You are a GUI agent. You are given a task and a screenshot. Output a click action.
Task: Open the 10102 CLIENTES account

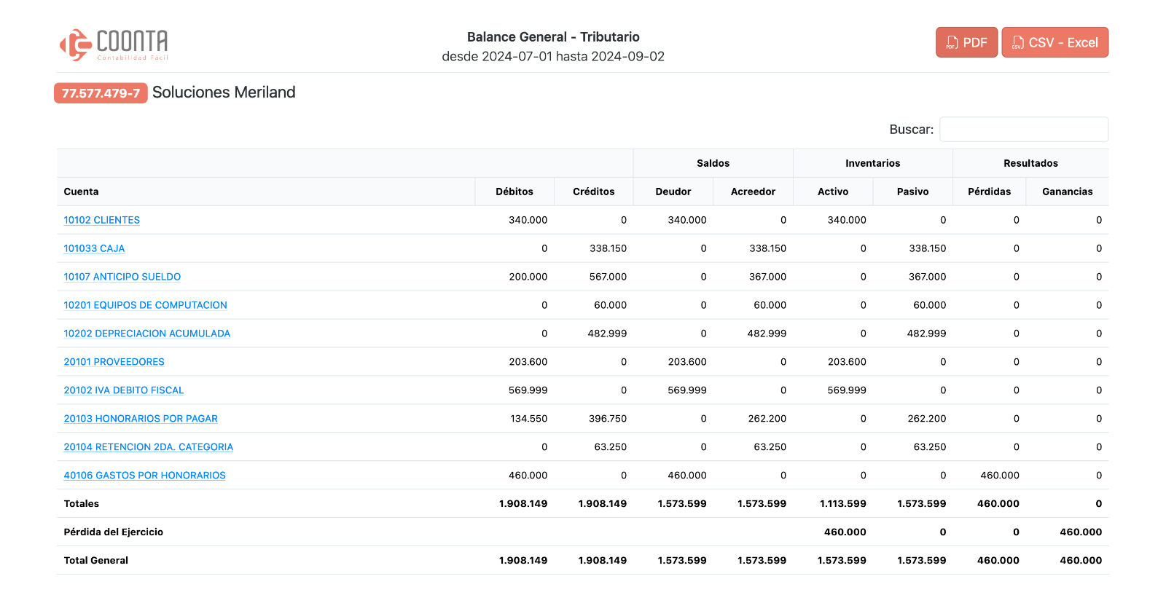click(101, 220)
